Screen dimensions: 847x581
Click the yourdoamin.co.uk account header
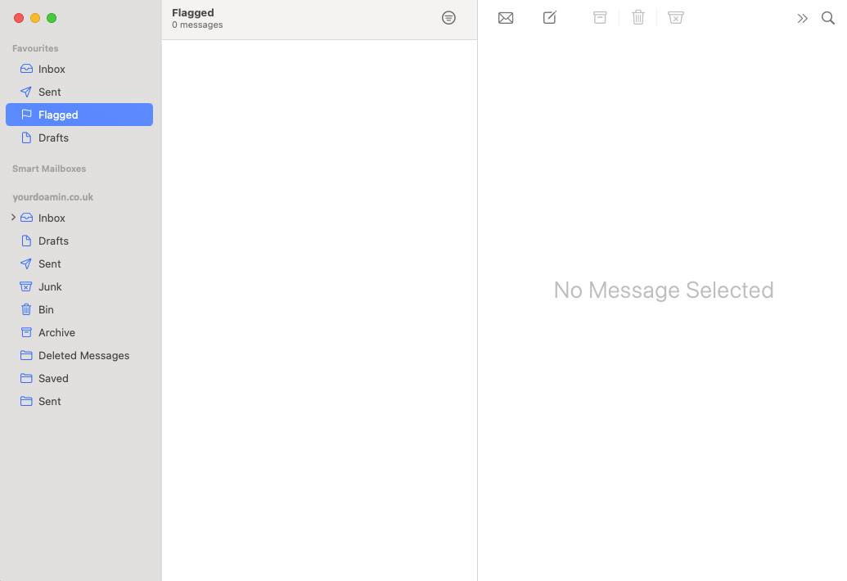[x=53, y=197]
